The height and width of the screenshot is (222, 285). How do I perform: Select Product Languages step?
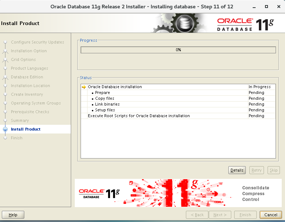pyautogui.click(x=29, y=68)
